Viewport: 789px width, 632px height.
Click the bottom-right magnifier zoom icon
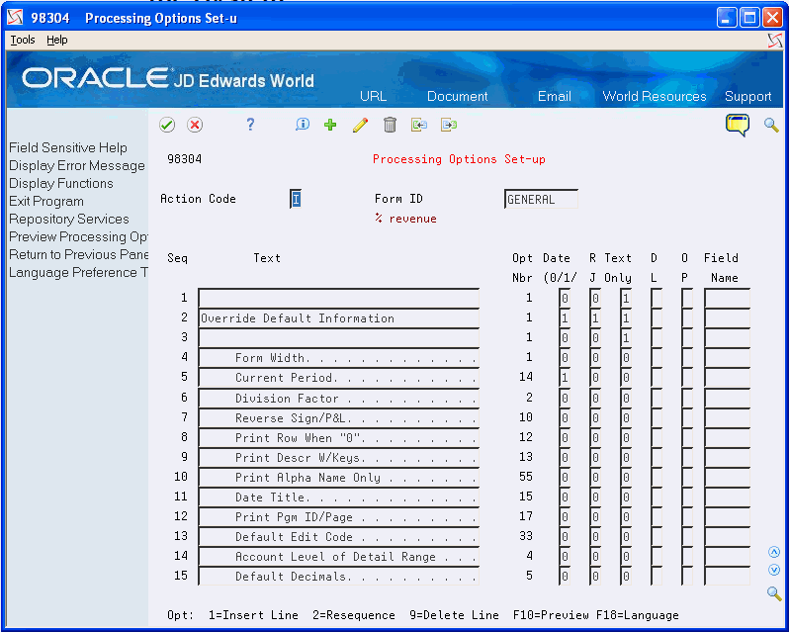coord(774,593)
